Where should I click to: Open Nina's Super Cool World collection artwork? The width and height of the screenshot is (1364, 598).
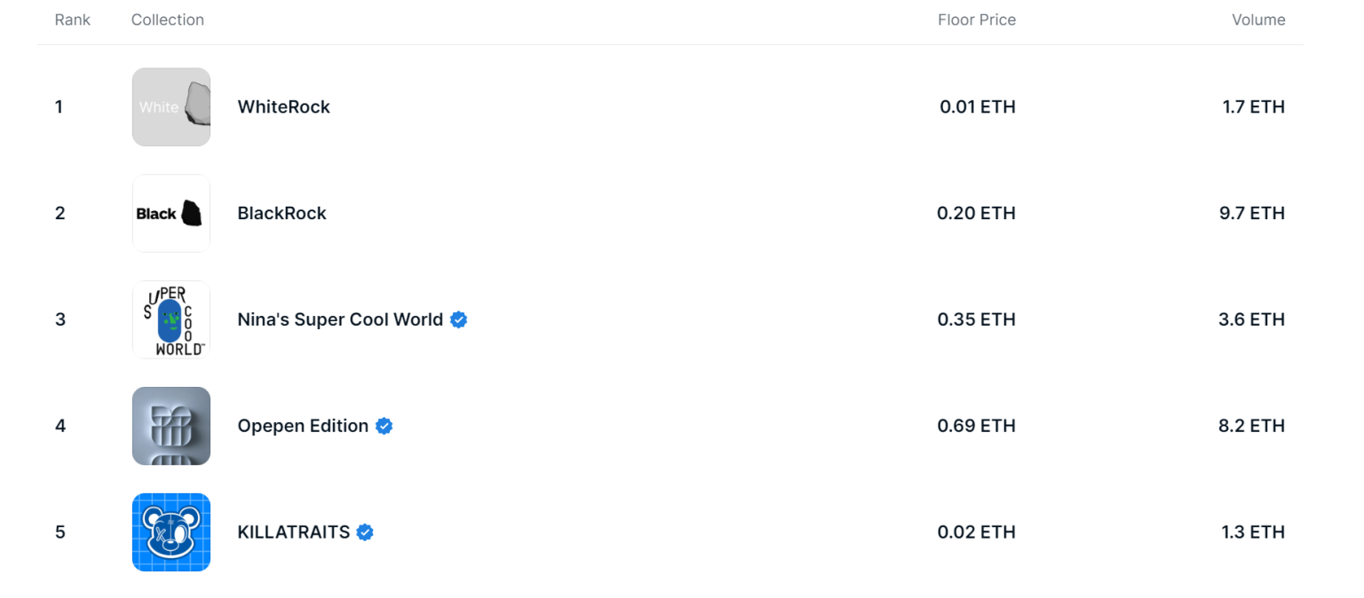(170, 319)
